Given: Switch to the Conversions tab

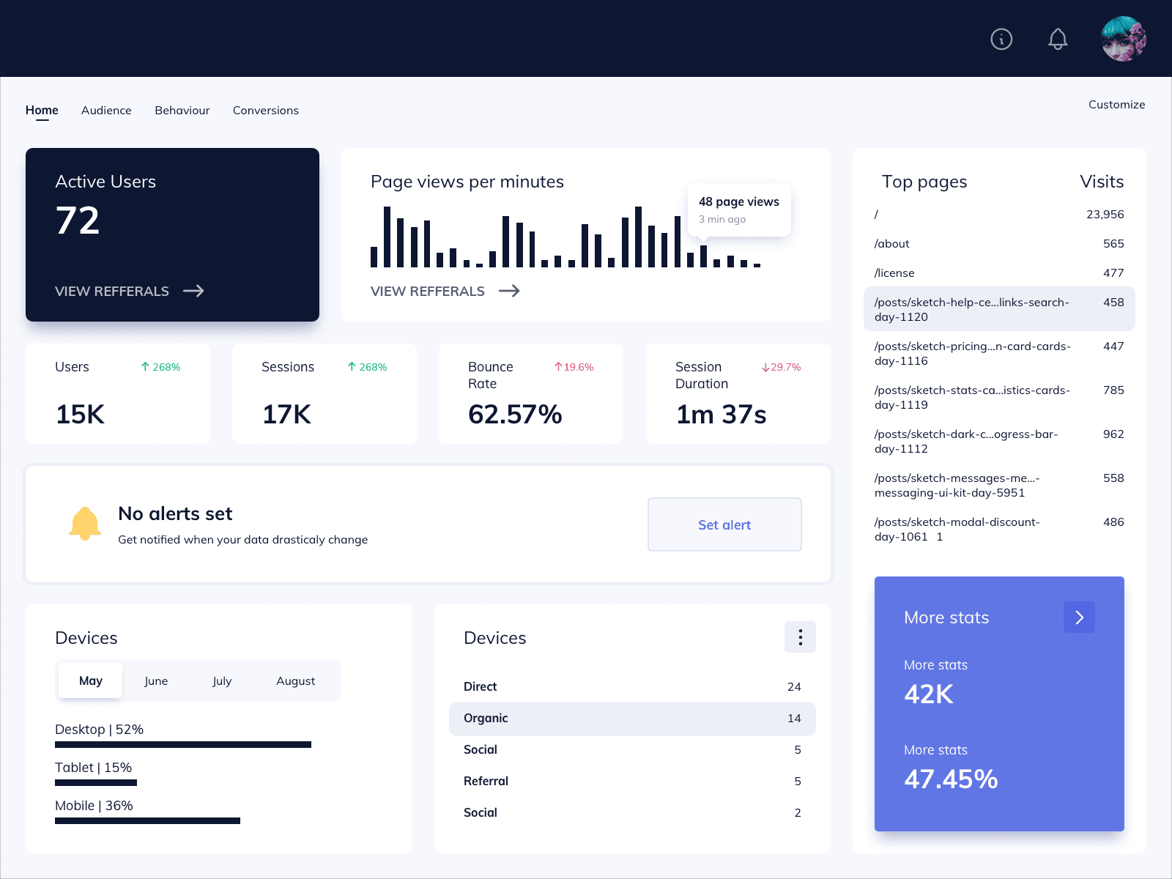Looking at the screenshot, I should (x=265, y=110).
